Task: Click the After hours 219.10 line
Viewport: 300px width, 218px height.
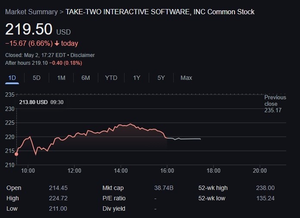Action: (44, 63)
